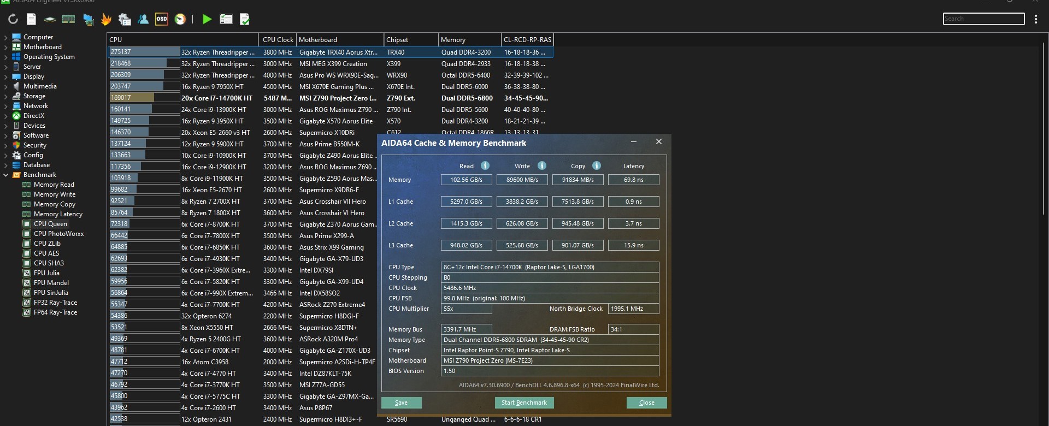Click the Memory Read value 102.56 GB/s

coord(466,180)
